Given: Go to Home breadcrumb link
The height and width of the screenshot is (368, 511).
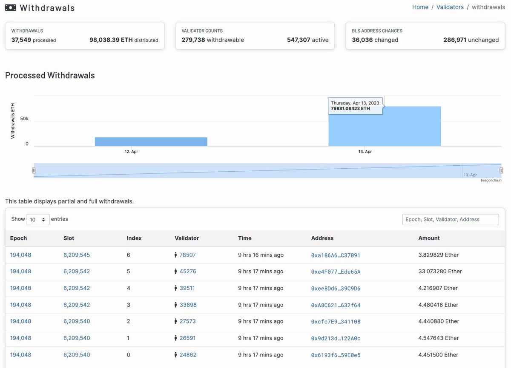Looking at the screenshot, I should click(420, 7).
